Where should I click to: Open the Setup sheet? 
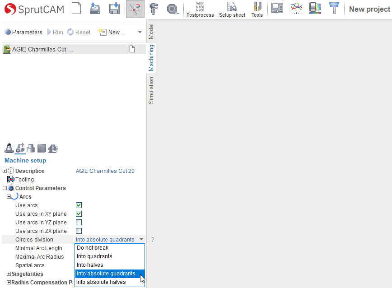click(x=232, y=9)
